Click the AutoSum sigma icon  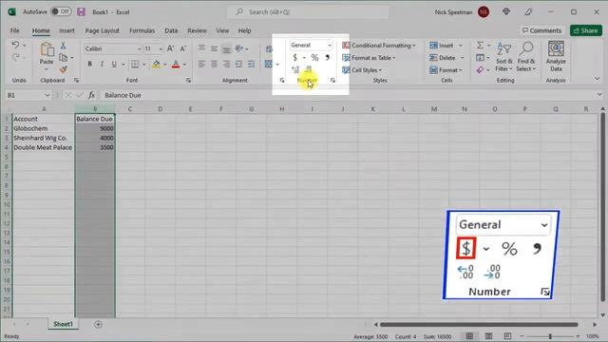(480, 46)
